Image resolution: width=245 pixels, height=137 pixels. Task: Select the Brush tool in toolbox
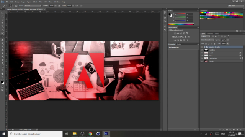[x=3, y=37]
